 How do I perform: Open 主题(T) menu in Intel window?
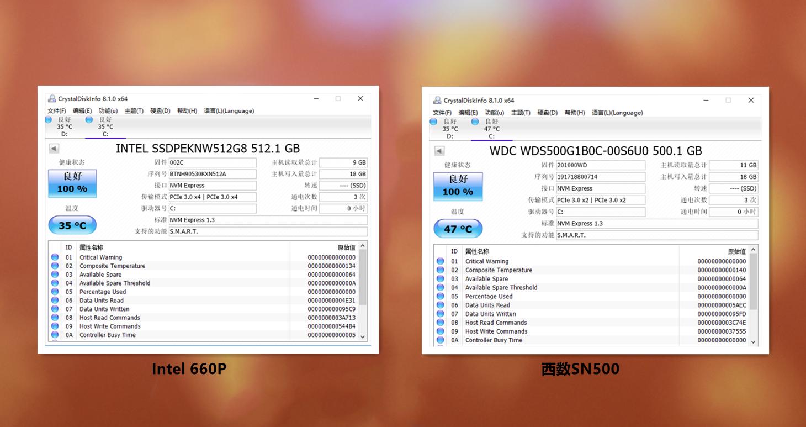click(134, 110)
